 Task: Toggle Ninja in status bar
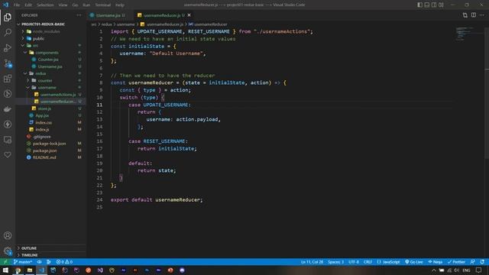(435, 262)
